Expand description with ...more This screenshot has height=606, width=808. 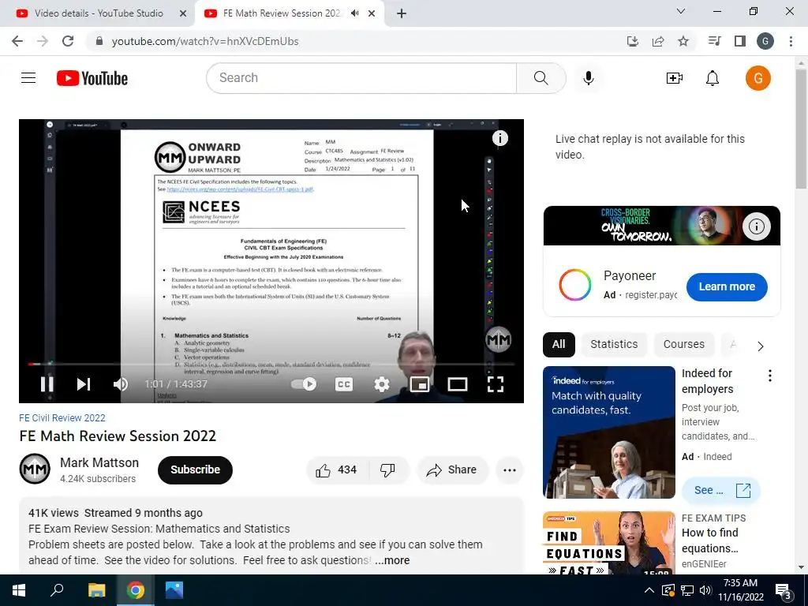[392, 560]
